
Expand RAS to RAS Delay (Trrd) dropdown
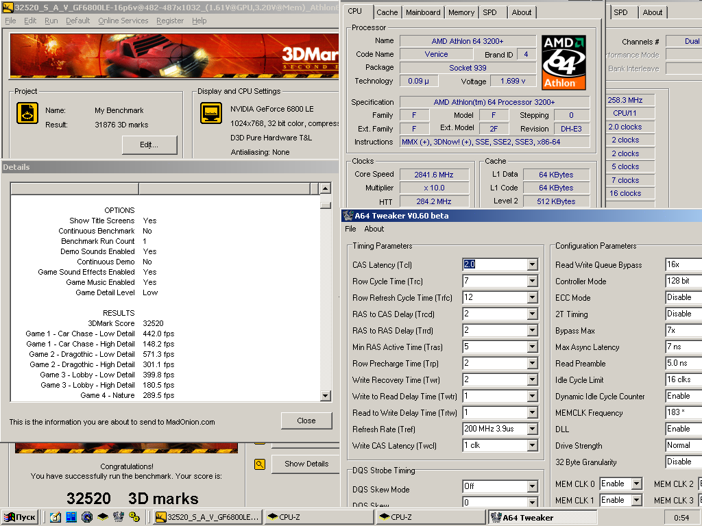[x=532, y=331]
